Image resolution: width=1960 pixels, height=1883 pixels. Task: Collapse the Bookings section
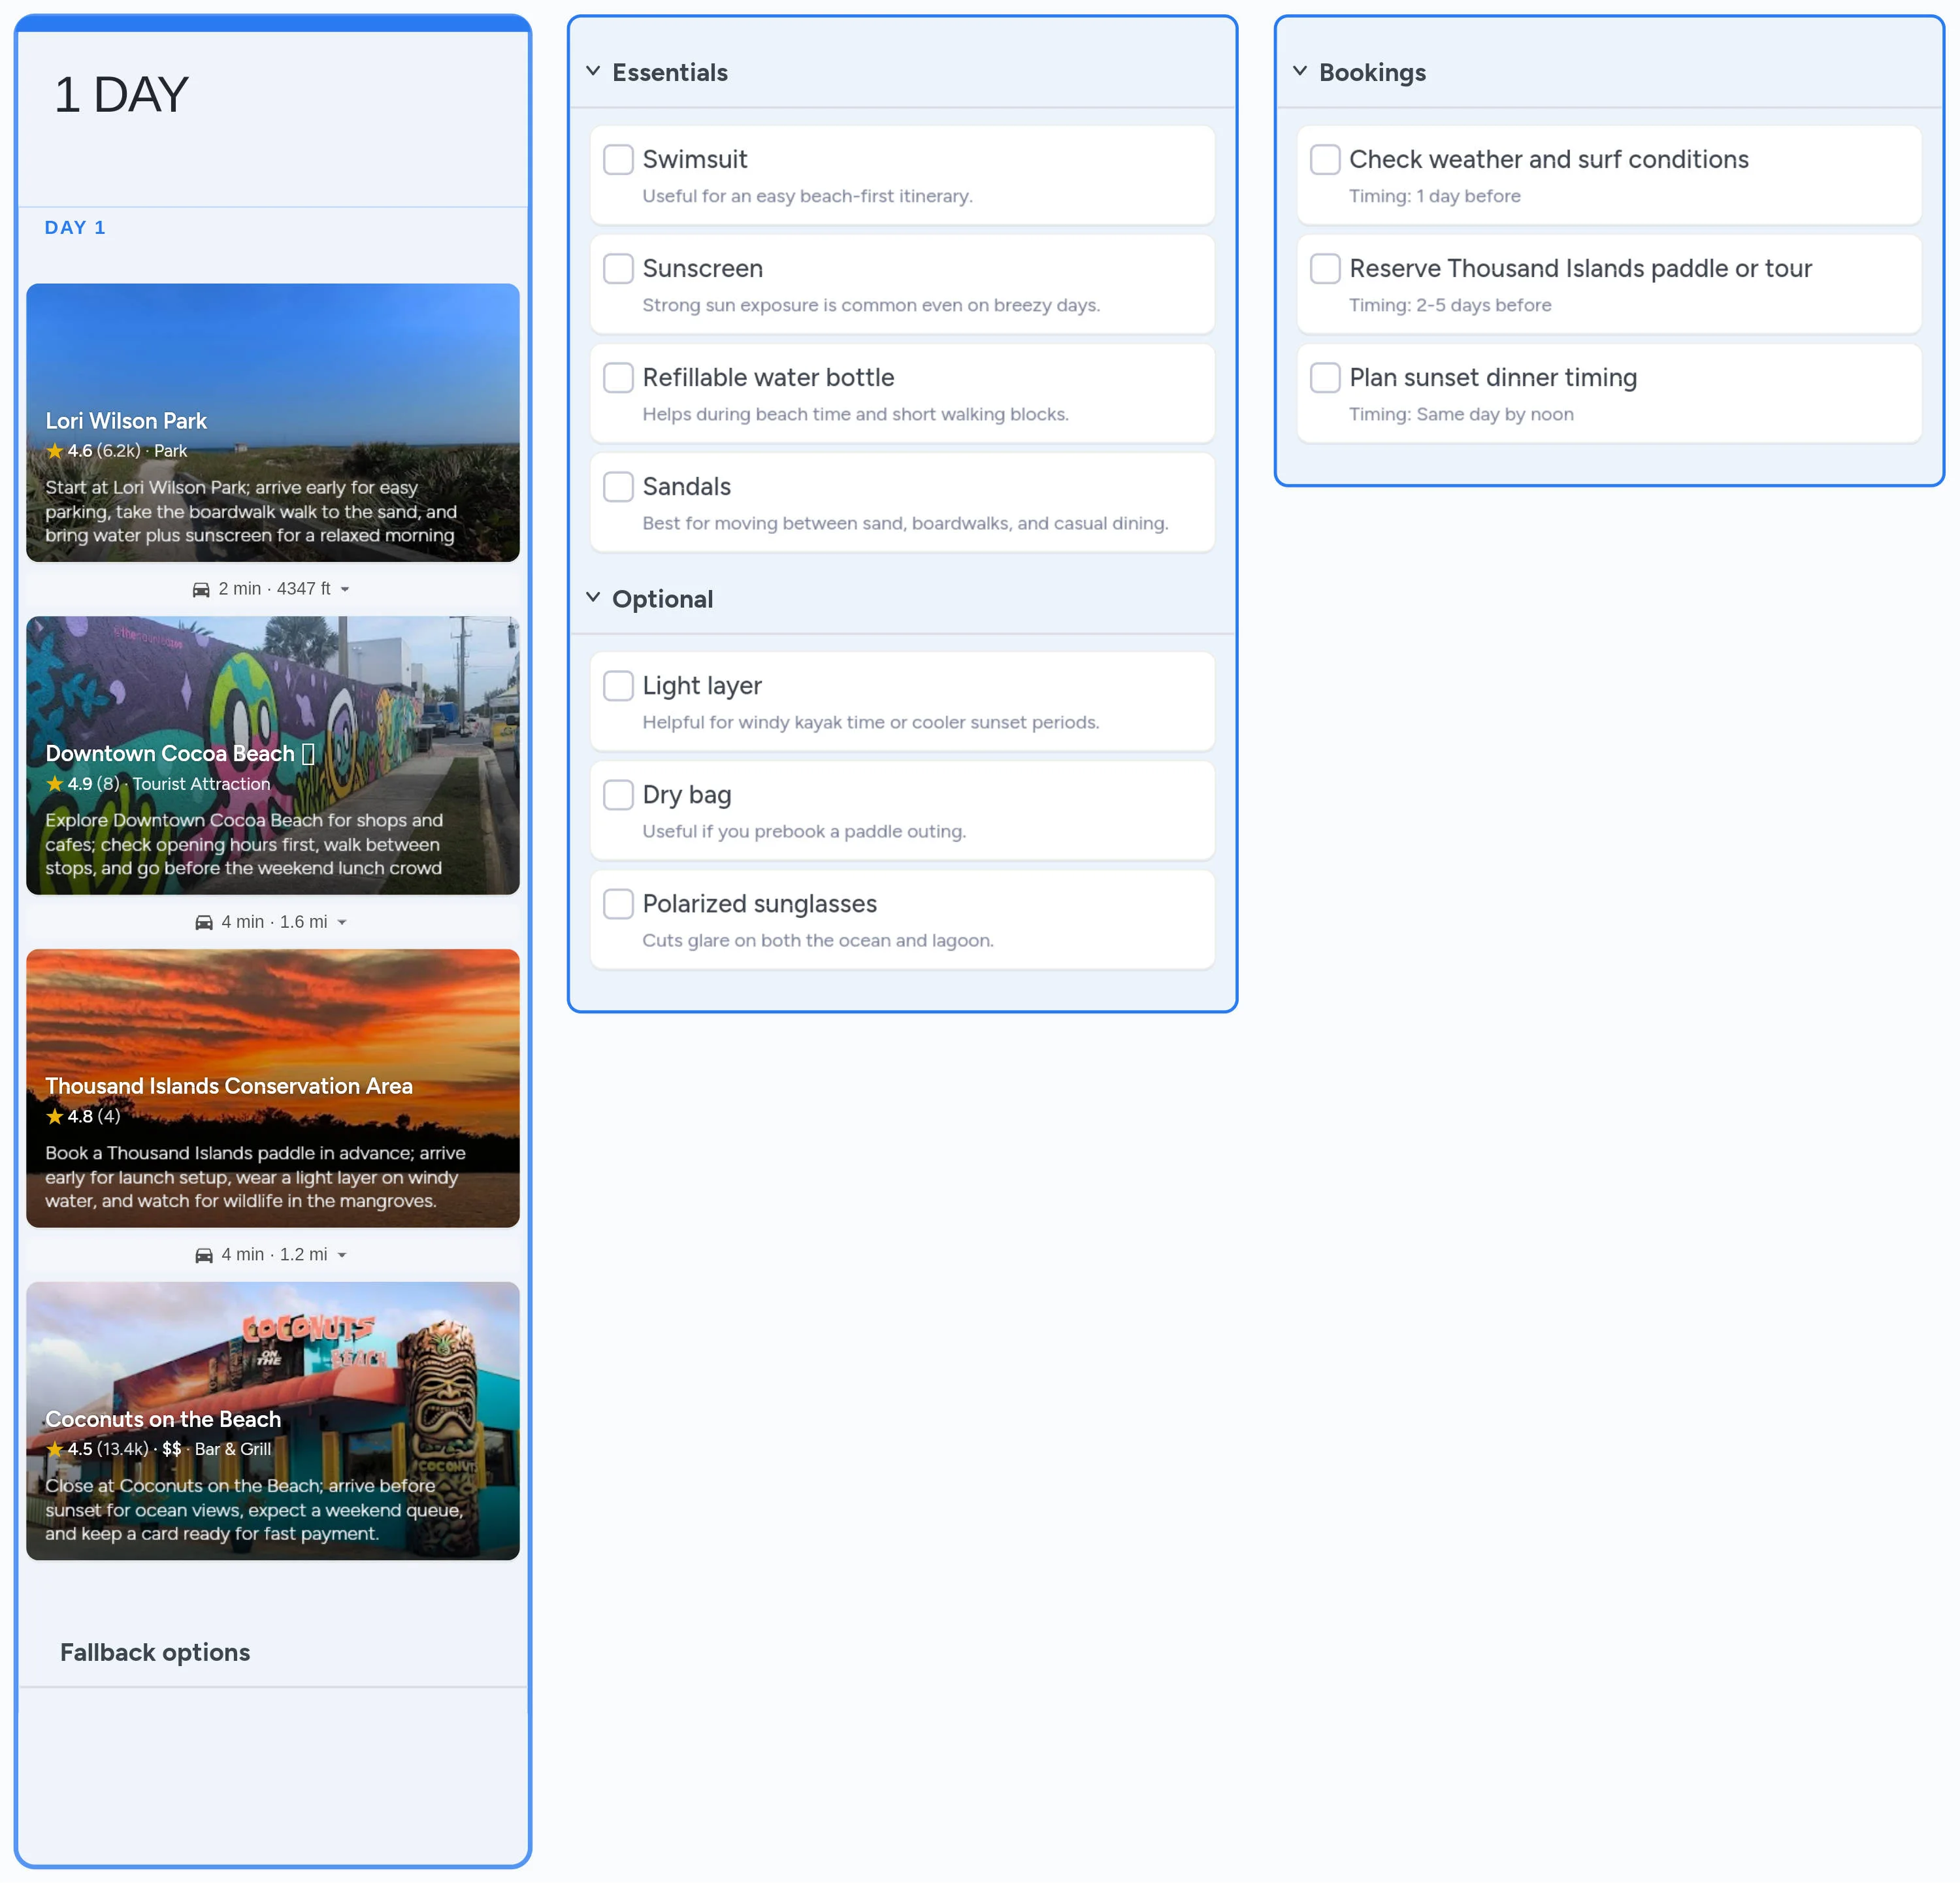1300,71
